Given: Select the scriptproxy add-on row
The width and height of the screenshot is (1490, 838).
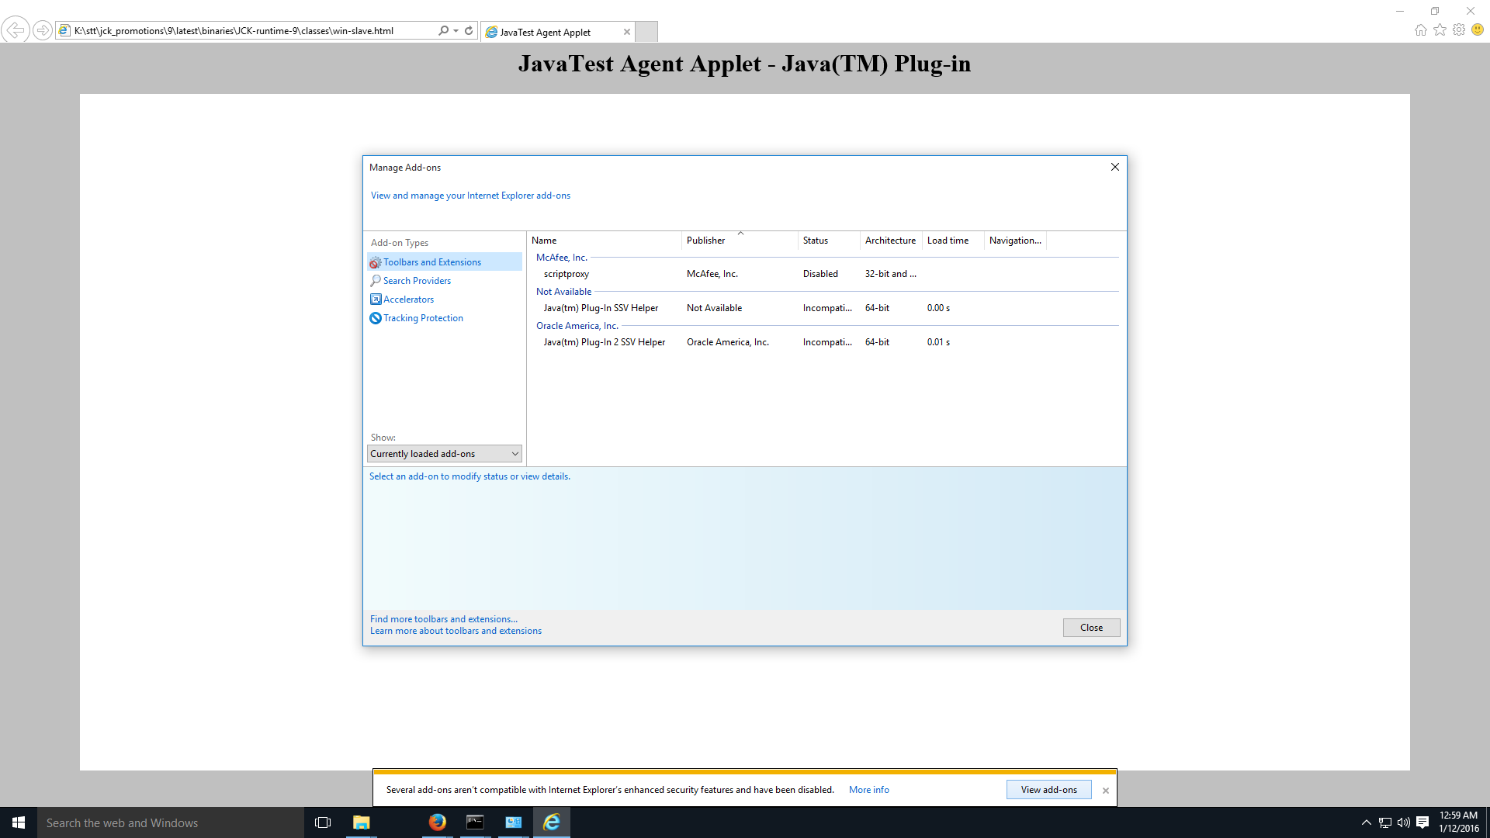Looking at the screenshot, I should click(826, 274).
